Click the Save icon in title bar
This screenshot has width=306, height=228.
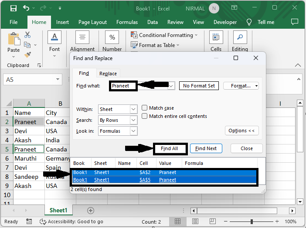tap(14, 8)
